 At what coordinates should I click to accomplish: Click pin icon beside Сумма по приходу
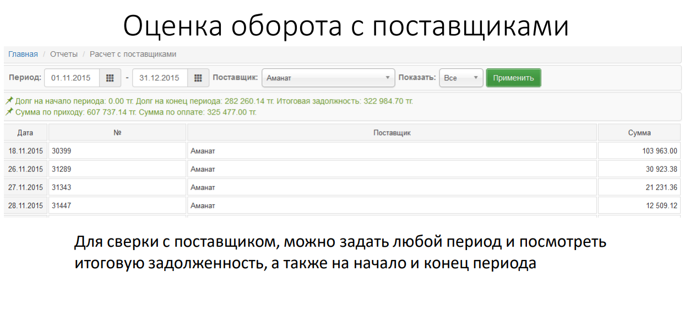click(9, 112)
